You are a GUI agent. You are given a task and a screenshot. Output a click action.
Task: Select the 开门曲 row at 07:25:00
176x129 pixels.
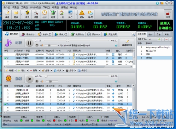[x=68, y=90]
